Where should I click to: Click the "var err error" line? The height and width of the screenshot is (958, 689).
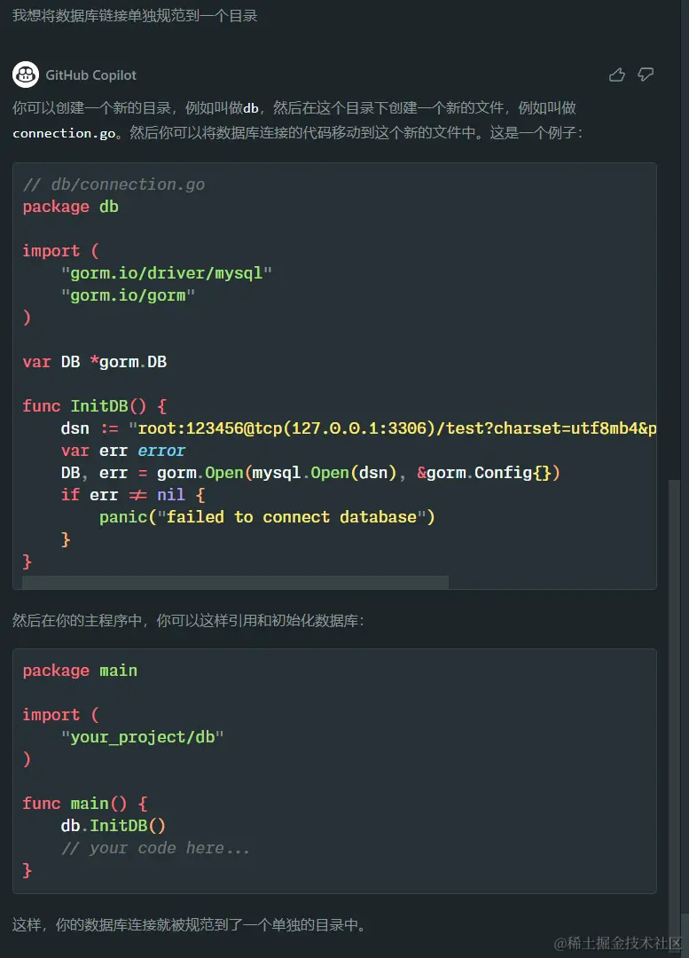click(122, 451)
